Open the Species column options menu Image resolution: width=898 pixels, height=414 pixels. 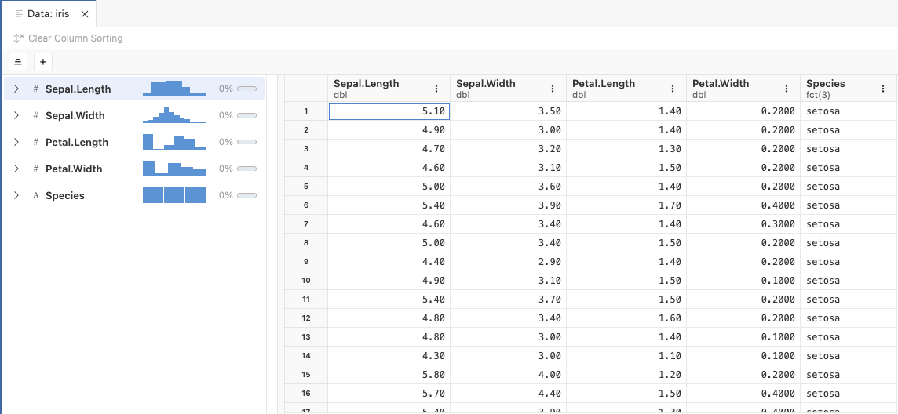(883, 89)
